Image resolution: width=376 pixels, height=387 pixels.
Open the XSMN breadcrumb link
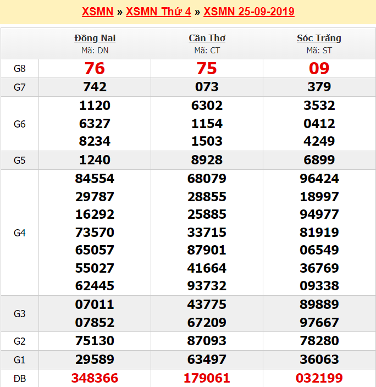(x=97, y=12)
